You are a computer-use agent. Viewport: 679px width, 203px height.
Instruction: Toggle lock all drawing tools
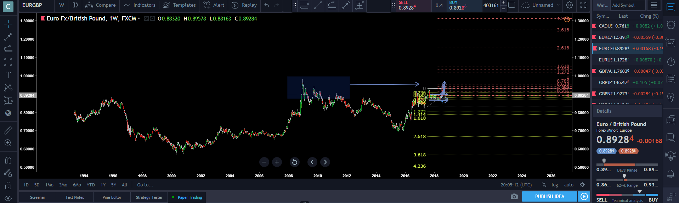click(x=8, y=185)
